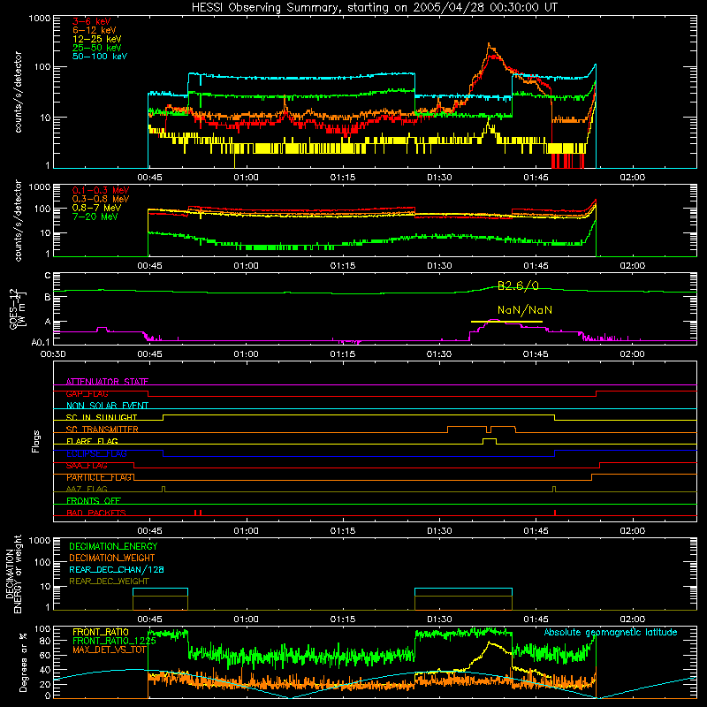Click the cyan REAR_DEC_CHAN block near 01:35

pos(463,592)
